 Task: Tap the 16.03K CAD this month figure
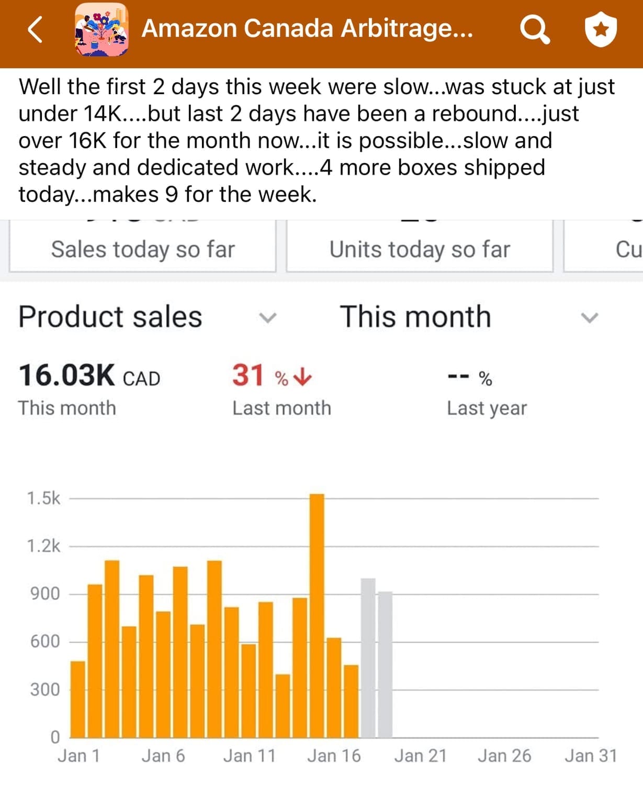coord(89,376)
